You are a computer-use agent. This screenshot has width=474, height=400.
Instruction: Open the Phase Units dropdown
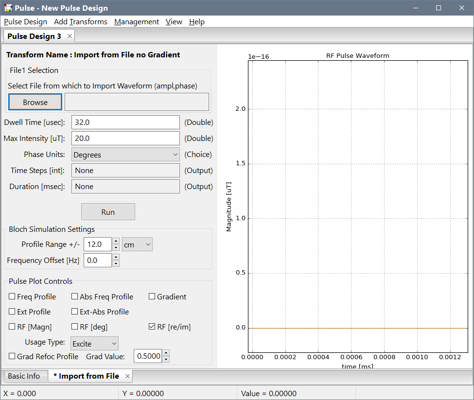point(125,155)
